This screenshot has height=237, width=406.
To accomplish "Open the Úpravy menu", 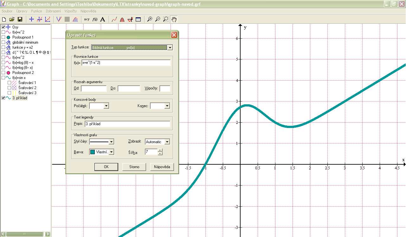I will (x=22, y=11).
